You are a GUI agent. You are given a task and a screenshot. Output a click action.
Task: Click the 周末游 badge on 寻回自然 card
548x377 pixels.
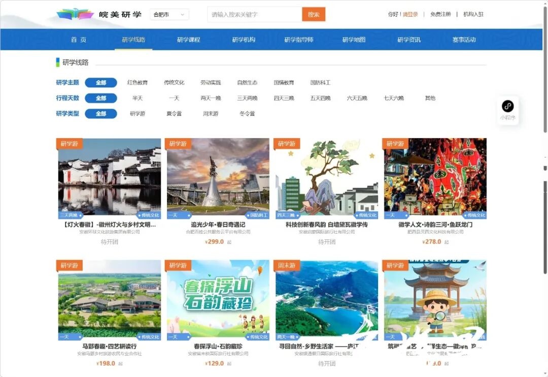pos(286,266)
